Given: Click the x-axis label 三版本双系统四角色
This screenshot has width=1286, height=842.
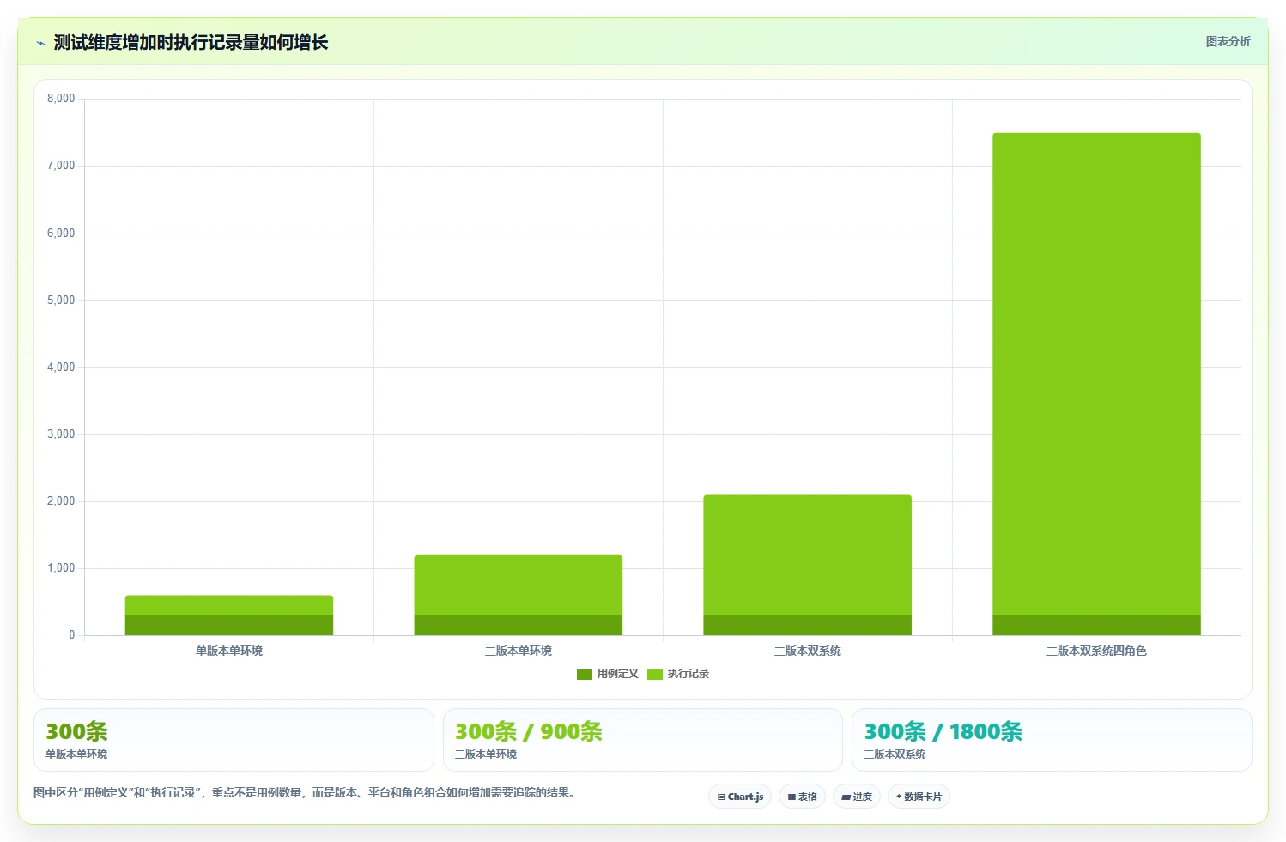Looking at the screenshot, I should pyautogui.click(x=1096, y=651).
